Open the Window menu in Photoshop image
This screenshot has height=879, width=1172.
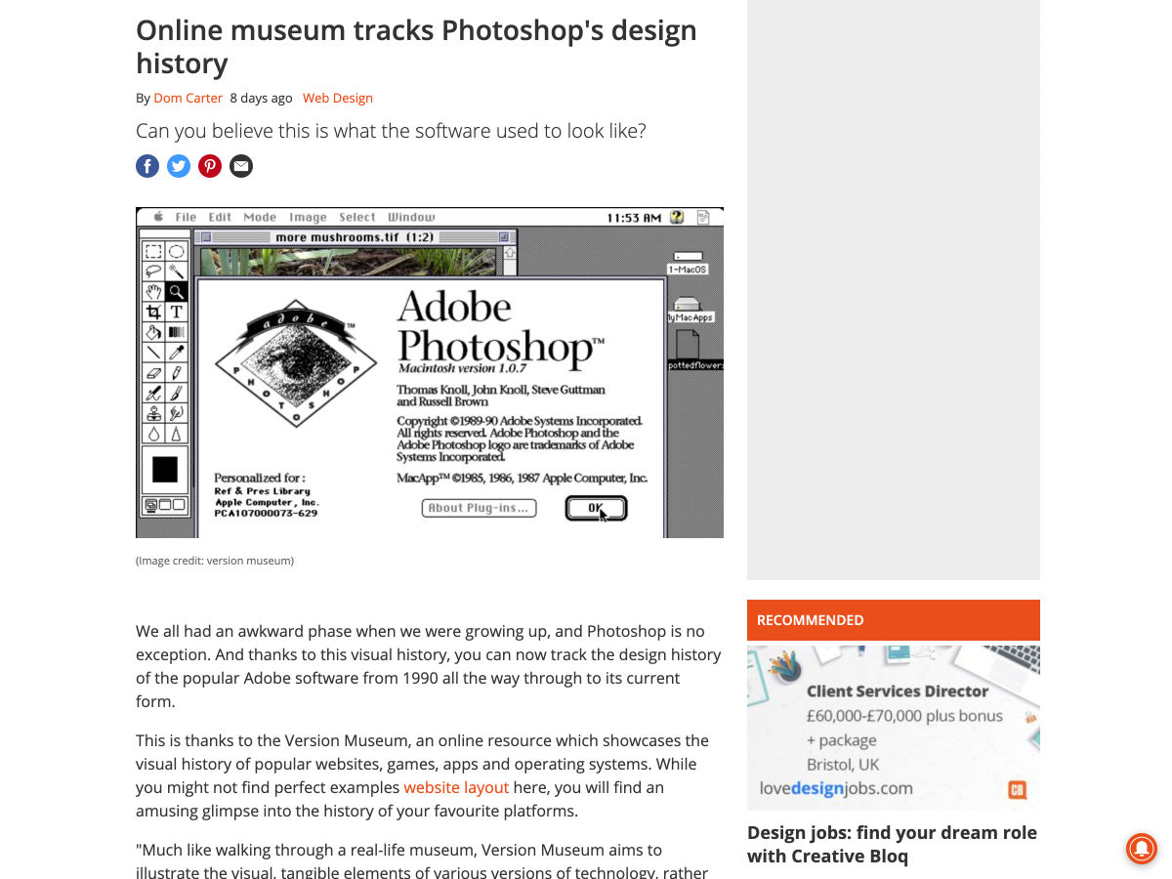411,217
